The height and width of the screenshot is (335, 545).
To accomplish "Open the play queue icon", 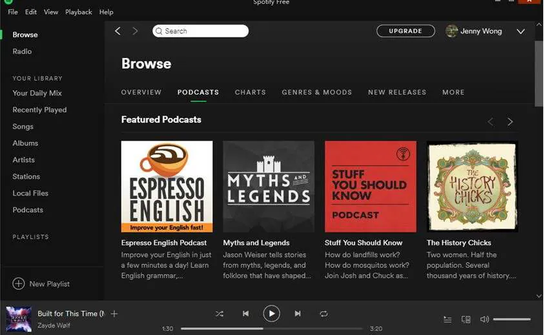I will click(x=447, y=319).
